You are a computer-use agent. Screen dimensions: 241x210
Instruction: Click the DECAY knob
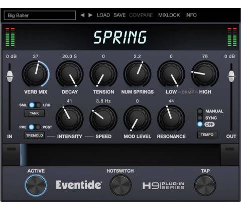(70, 73)
